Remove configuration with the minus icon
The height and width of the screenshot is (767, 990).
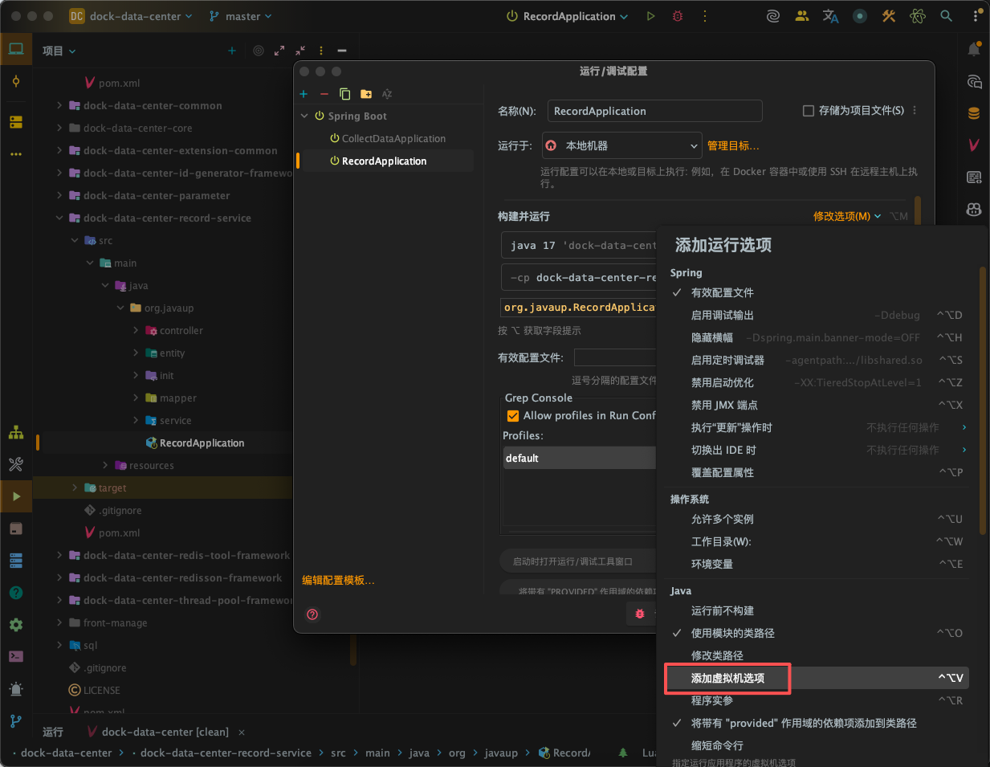coord(324,94)
